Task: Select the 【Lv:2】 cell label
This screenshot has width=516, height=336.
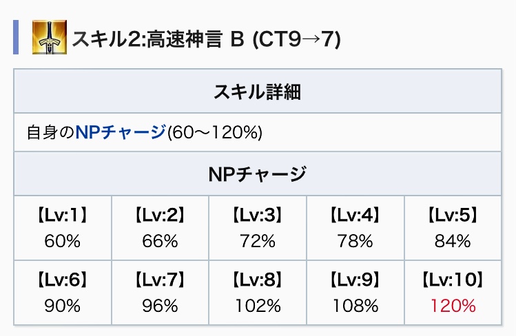Action: pyautogui.click(x=160, y=217)
